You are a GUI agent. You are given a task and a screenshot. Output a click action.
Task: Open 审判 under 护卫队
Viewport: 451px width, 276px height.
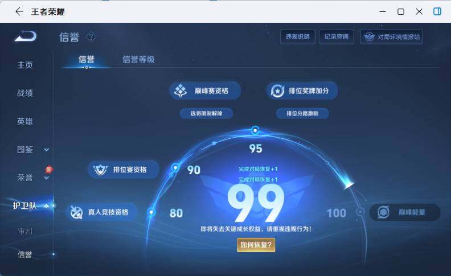coord(25,231)
